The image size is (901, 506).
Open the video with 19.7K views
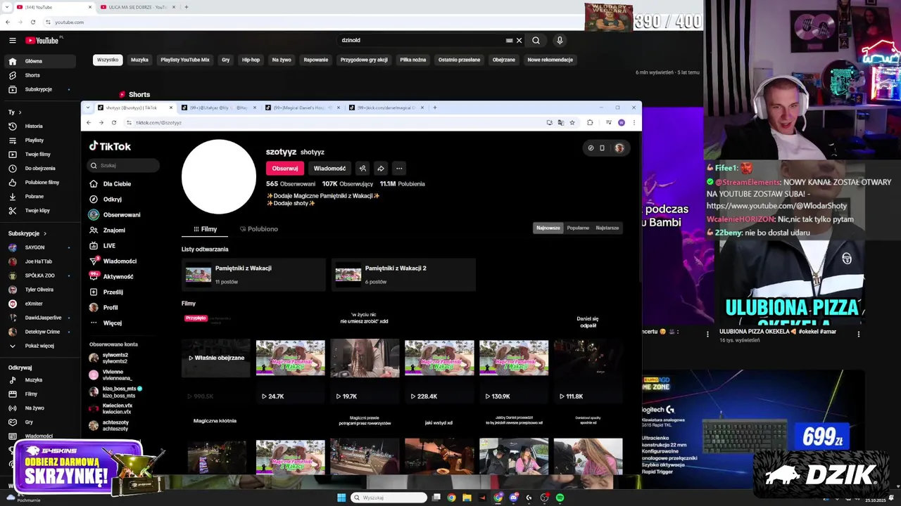365,358
